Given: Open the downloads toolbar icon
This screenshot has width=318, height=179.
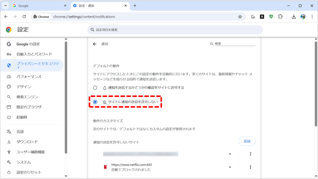Looking at the screenshot, I should click(294, 17).
